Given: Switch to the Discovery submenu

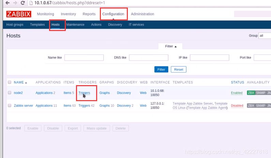Looking at the screenshot, I should 115,25.
